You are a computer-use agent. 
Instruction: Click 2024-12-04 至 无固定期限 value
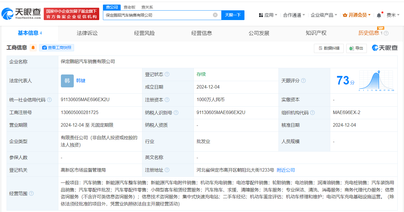(x=87, y=125)
